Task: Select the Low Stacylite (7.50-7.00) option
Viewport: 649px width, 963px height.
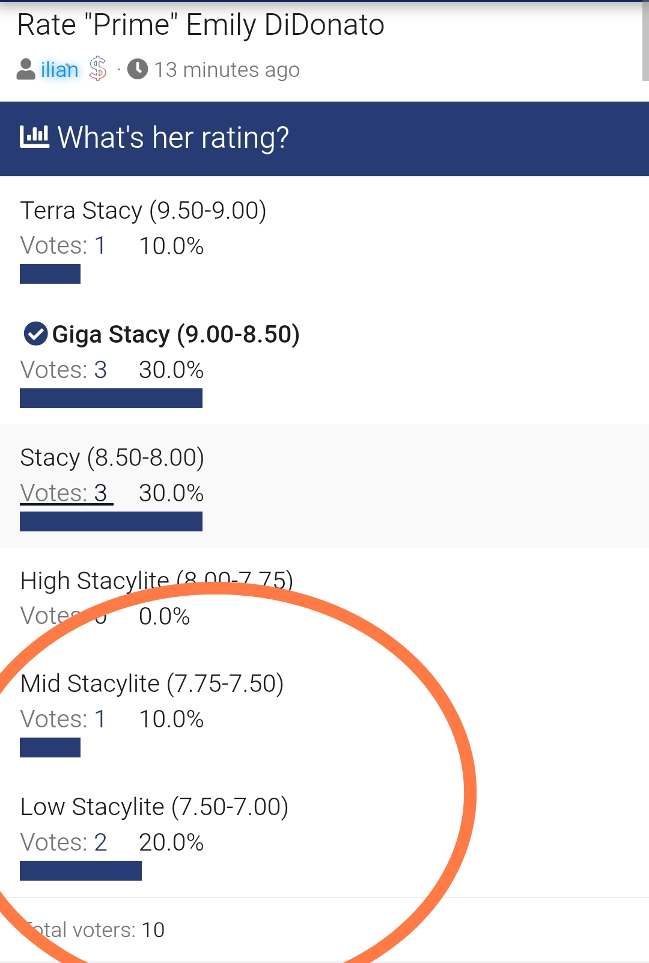Action: 154,807
